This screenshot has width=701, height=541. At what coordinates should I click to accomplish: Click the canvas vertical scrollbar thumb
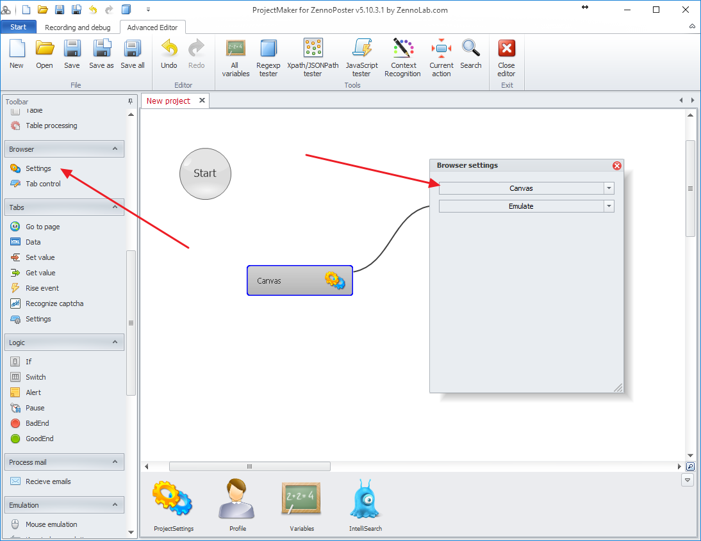tap(690, 188)
